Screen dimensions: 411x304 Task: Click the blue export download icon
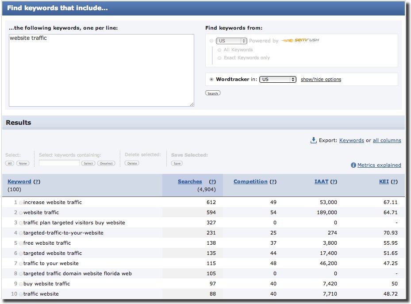point(314,140)
